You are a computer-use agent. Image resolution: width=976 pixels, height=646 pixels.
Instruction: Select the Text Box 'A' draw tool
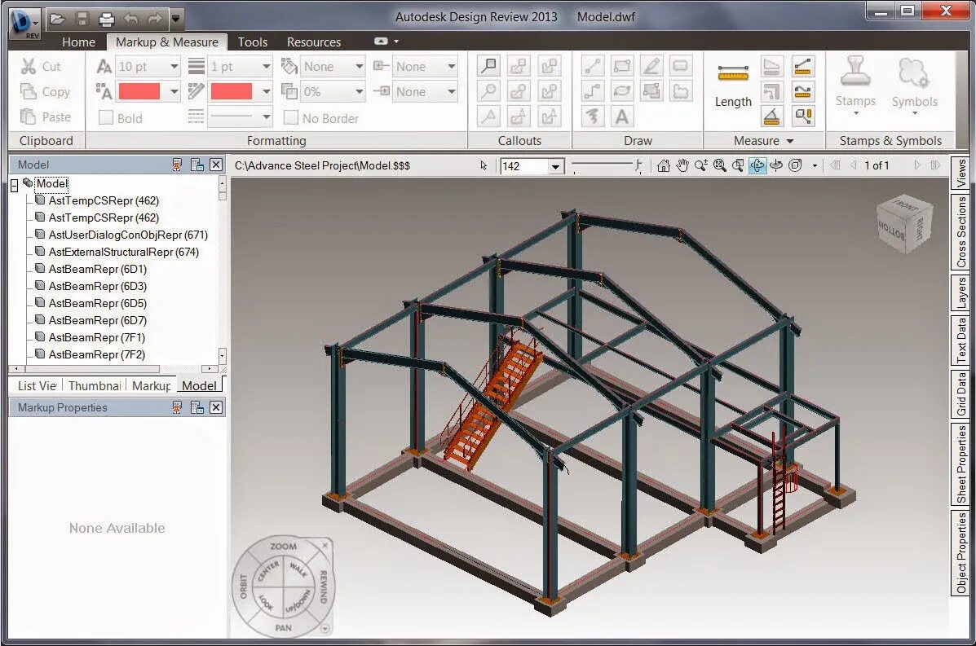click(622, 116)
